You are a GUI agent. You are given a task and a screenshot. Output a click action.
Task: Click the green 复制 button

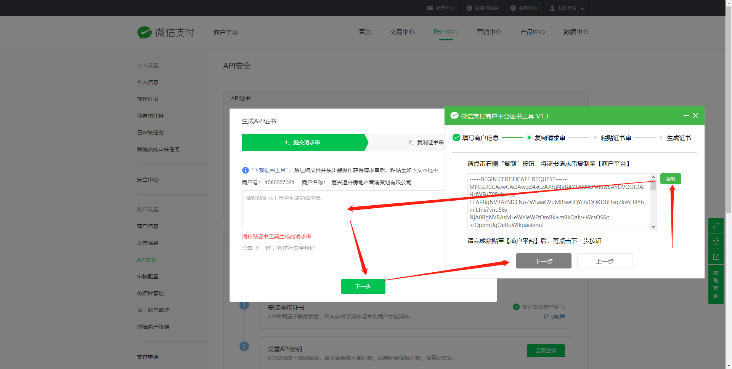[671, 179]
